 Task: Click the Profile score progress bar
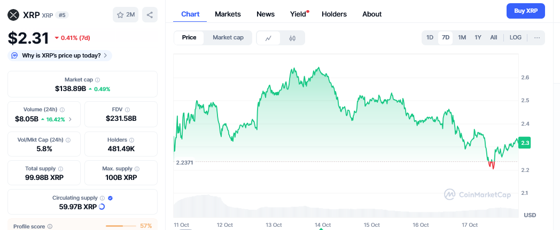click(x=121, y=226)
